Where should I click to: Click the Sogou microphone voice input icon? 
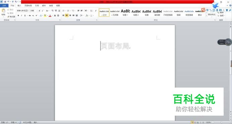point(217,10)
